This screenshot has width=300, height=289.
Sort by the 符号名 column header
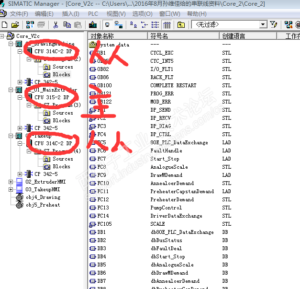(183, 36)
